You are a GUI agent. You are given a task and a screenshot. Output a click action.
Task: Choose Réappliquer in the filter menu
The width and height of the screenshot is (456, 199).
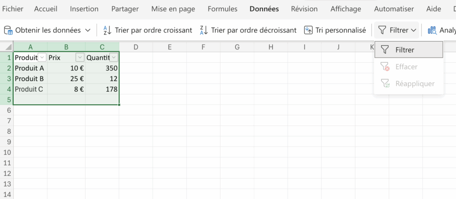[414, 84]
